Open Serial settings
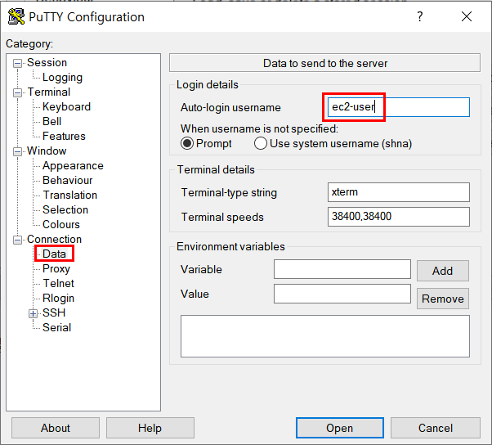 (56, 327)
